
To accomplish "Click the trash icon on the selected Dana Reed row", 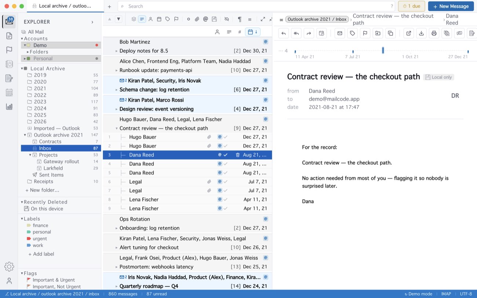I will pos(238,155).
